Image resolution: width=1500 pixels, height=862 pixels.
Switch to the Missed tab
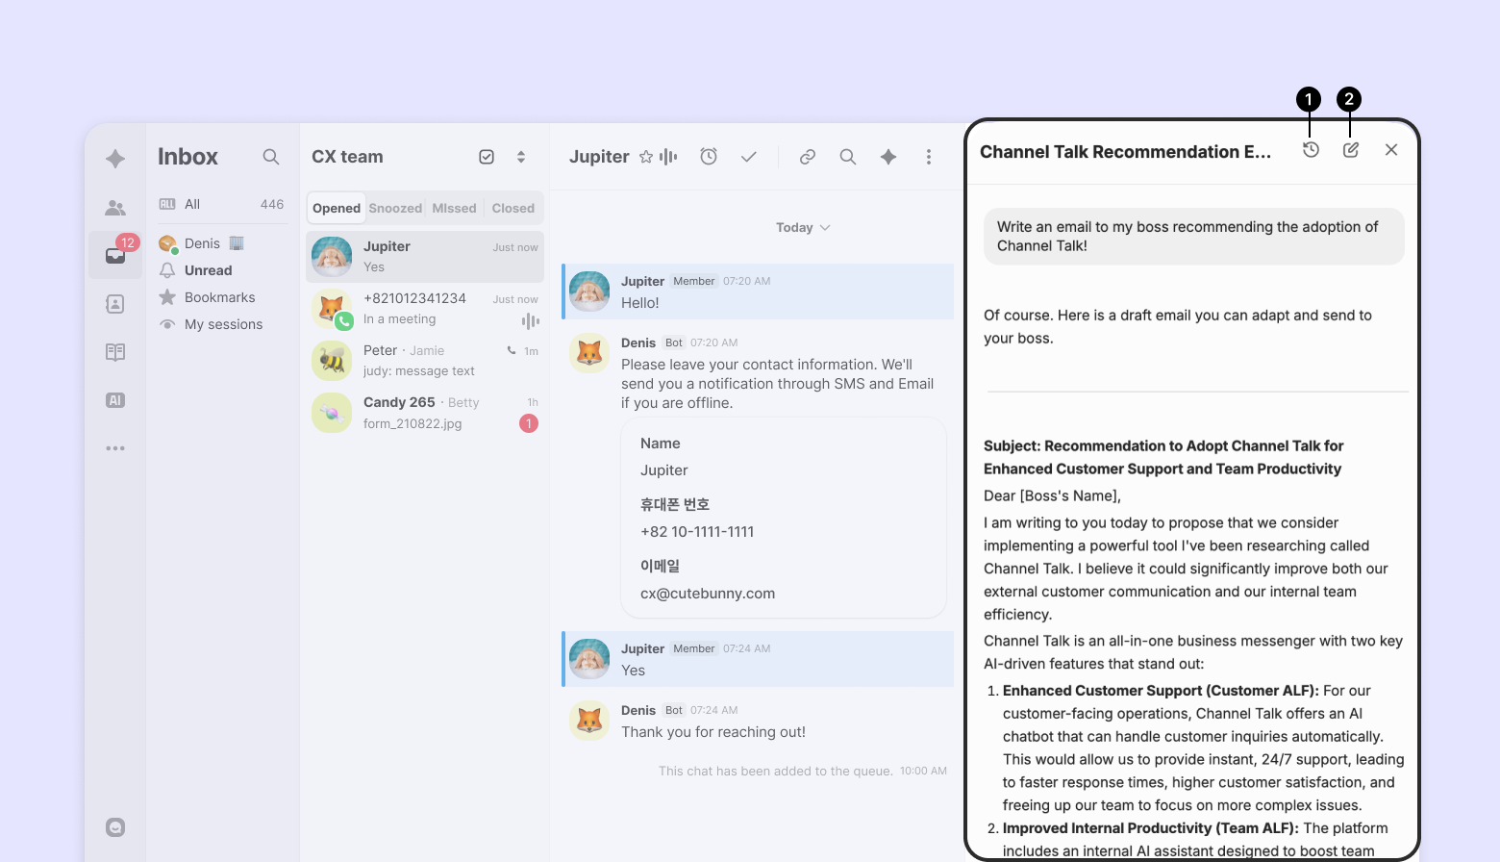point(455,209)
